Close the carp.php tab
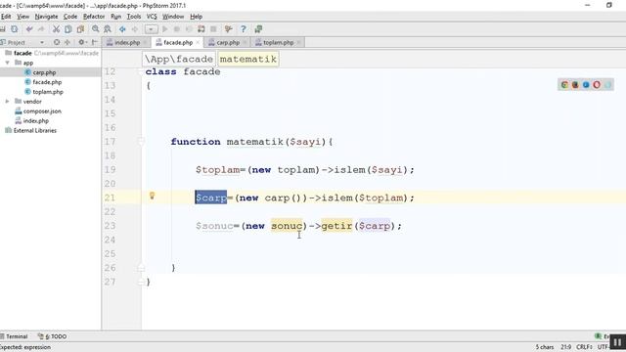This screenshot has height=352, width=626. 245,42
